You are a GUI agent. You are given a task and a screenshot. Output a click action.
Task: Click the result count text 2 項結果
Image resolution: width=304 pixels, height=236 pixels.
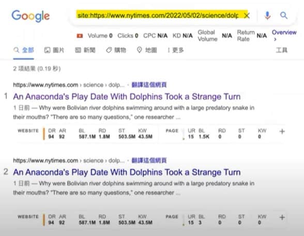(37, 69)
